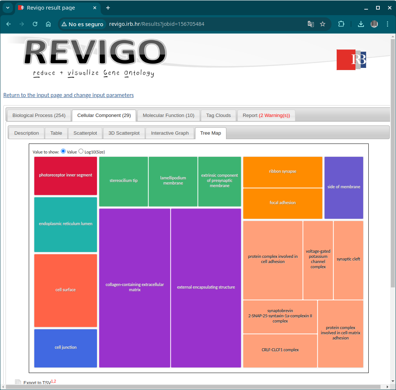
Task: Click the Export to TSV link
Action: [37, 383]
